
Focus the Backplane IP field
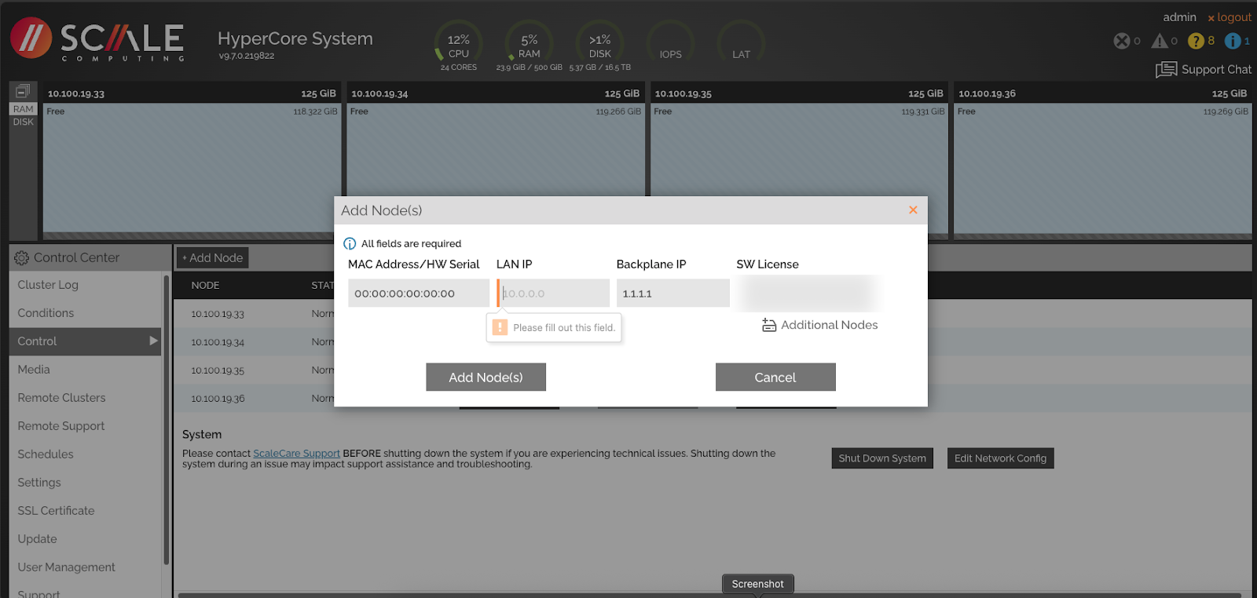[x=673, y=294]
